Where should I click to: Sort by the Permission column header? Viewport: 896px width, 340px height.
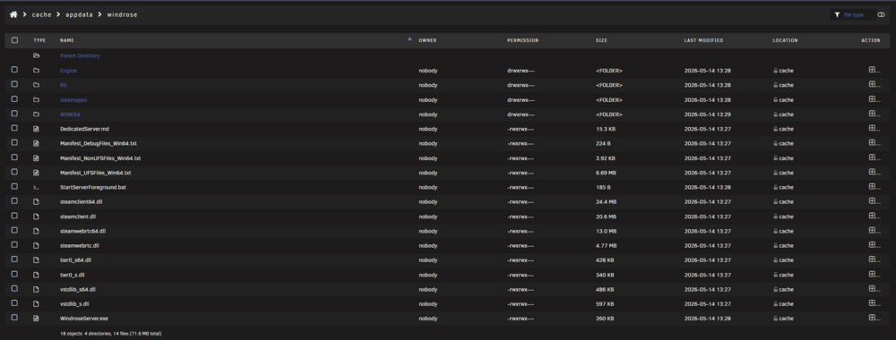522,40
